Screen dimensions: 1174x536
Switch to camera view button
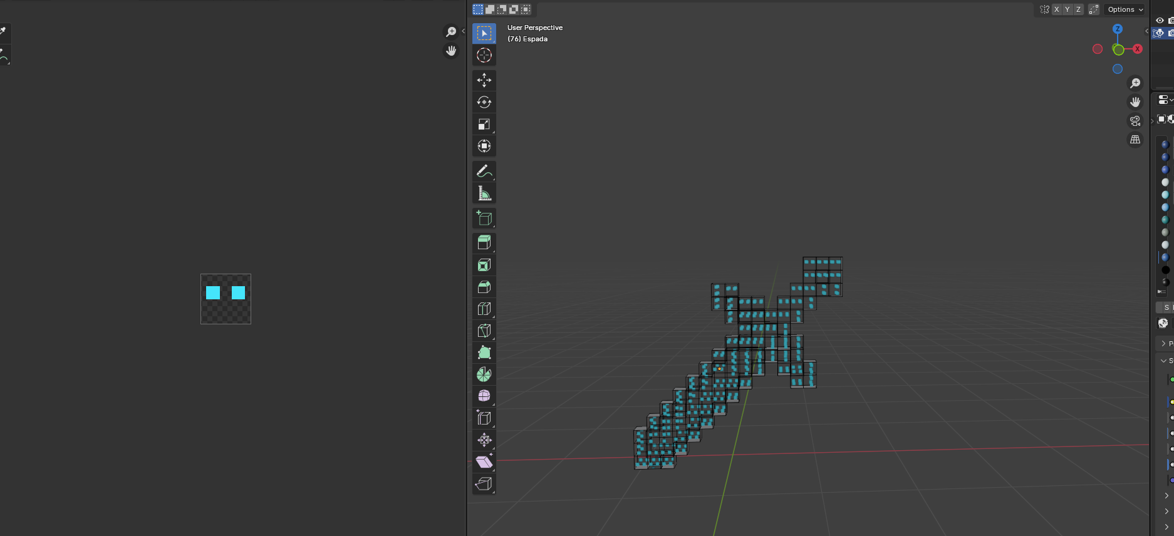[x=1135, y=121]
